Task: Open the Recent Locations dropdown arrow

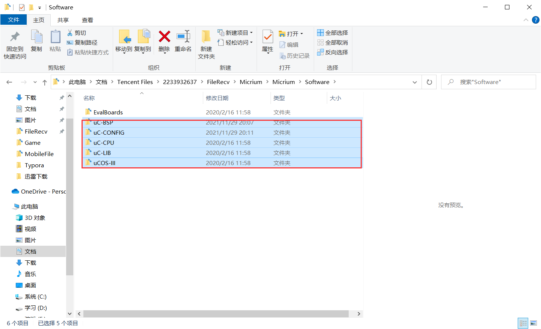Action: (x=35, y=82)
